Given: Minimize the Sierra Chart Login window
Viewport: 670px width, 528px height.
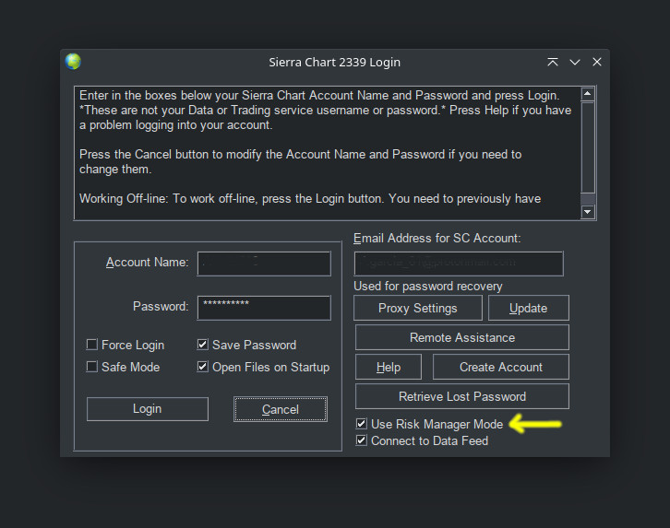Looking at the screenshot, I should point(575,63).
